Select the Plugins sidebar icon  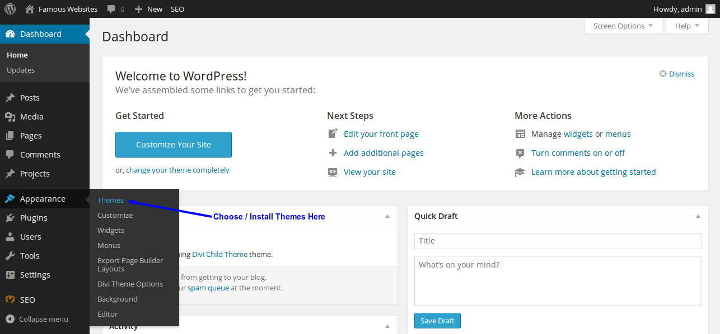pos(12,217)
